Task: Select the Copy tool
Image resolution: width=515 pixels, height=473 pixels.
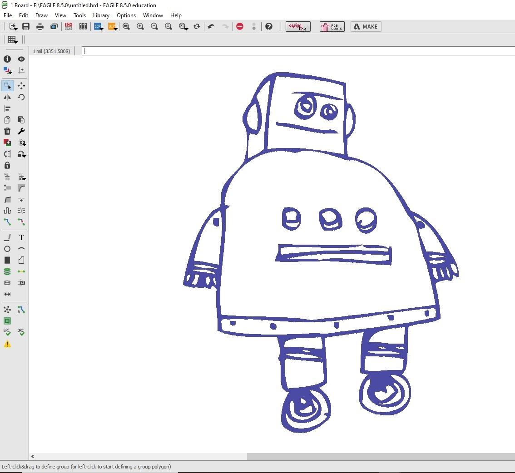Action: pos(7,120)
